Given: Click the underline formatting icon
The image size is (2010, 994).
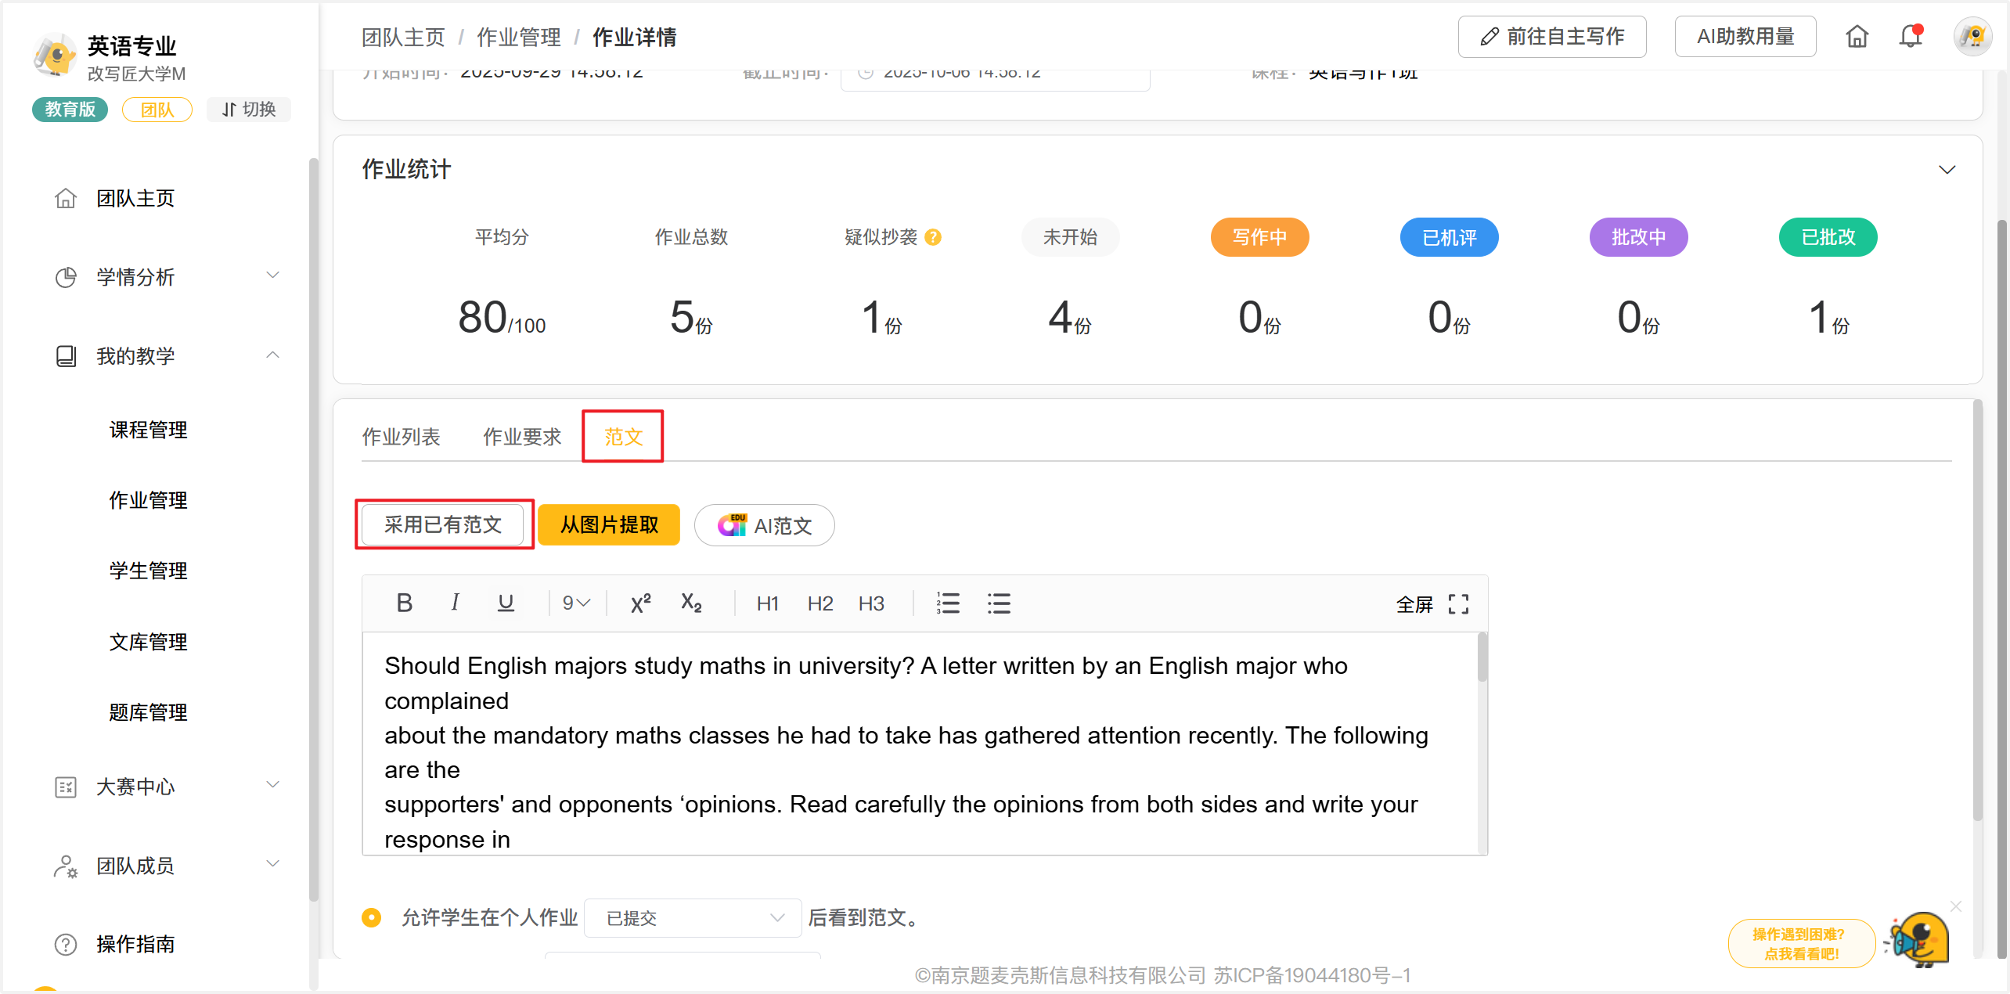Looking at the screenshot, I should (506, 603).
